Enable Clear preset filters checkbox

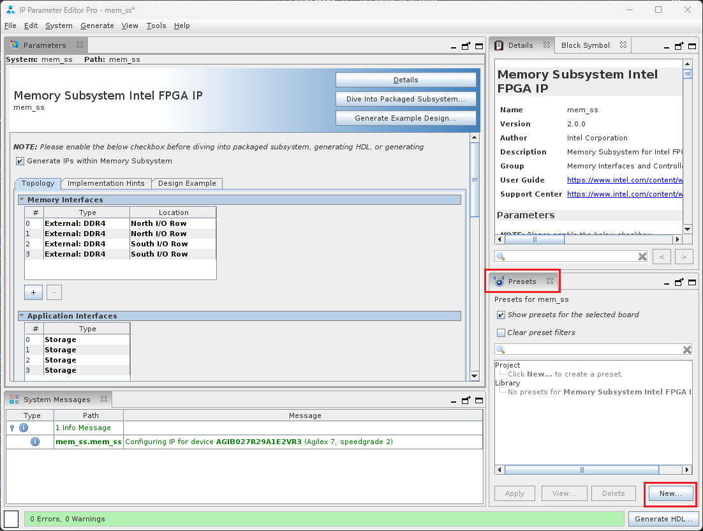click(501, 333)
